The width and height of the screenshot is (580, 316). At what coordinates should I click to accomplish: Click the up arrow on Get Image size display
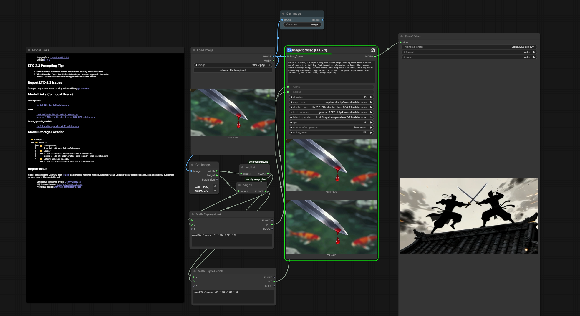click(215, 186)
